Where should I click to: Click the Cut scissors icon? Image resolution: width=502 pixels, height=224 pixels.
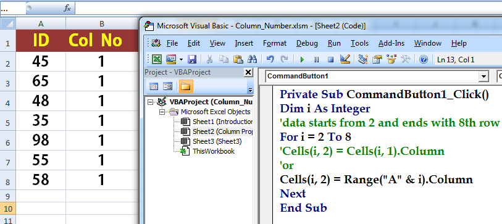pos(210,59)
